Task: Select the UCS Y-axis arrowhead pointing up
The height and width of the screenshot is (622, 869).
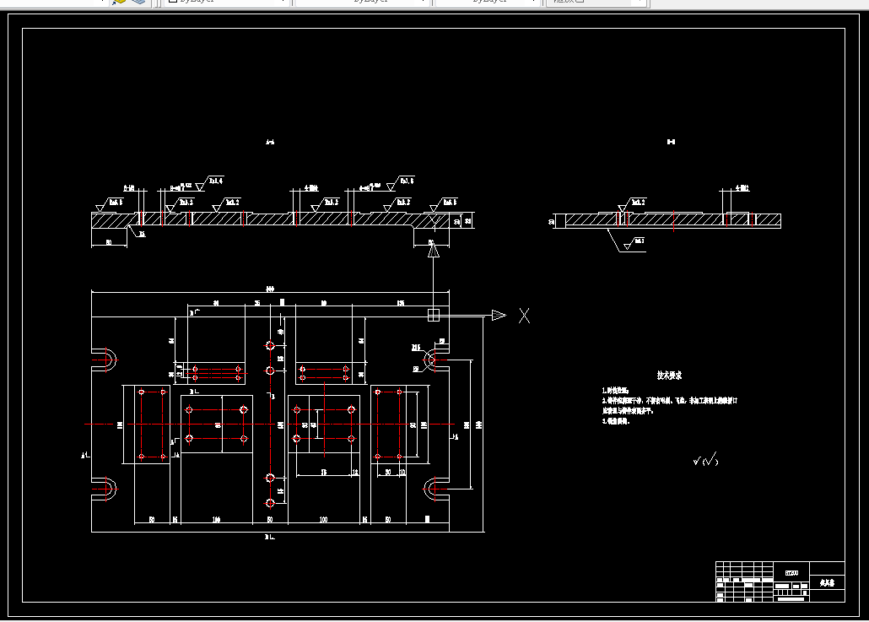Action: 434,250
